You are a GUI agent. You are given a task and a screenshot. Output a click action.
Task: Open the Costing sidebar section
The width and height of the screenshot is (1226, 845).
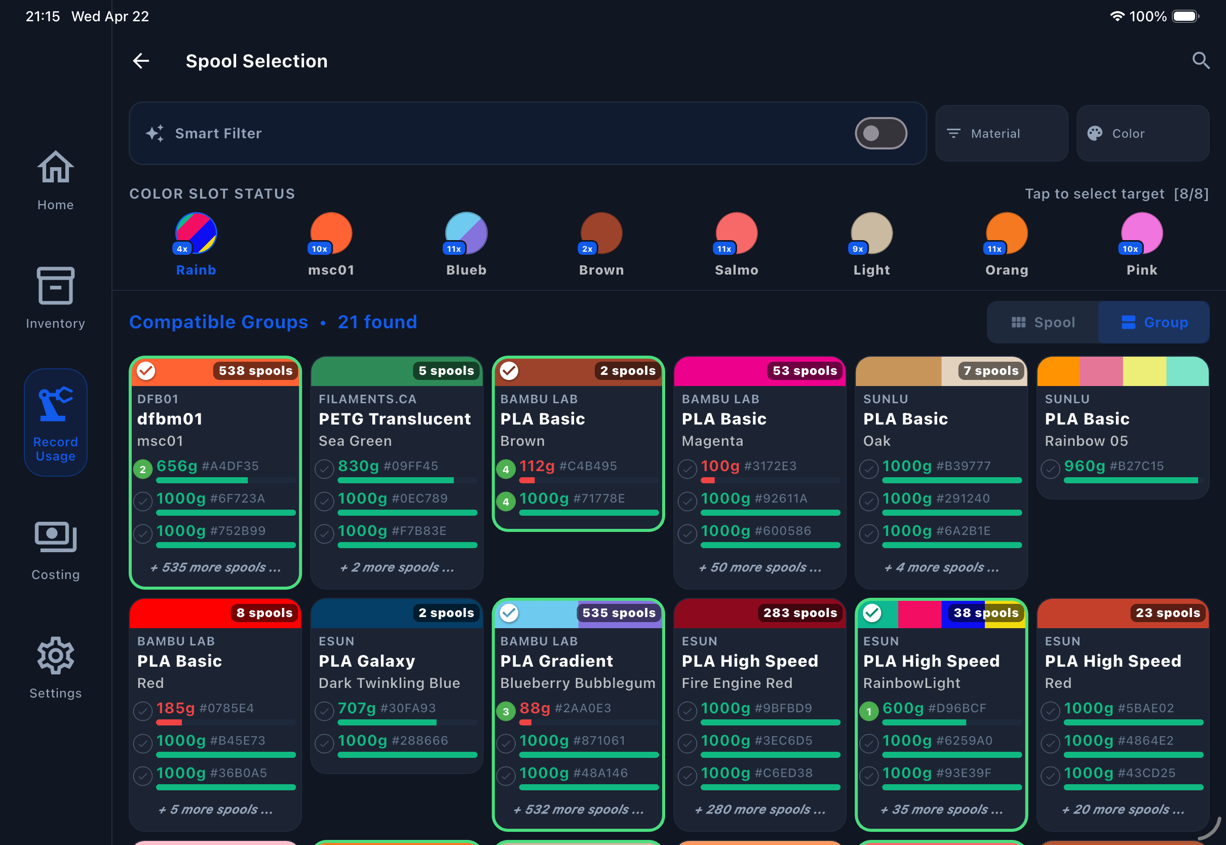(x=55, y=551)
